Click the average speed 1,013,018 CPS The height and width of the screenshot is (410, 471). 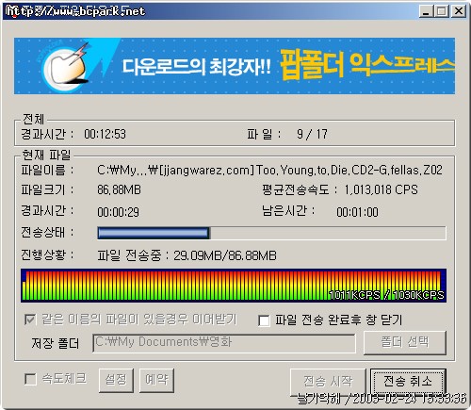381,189
